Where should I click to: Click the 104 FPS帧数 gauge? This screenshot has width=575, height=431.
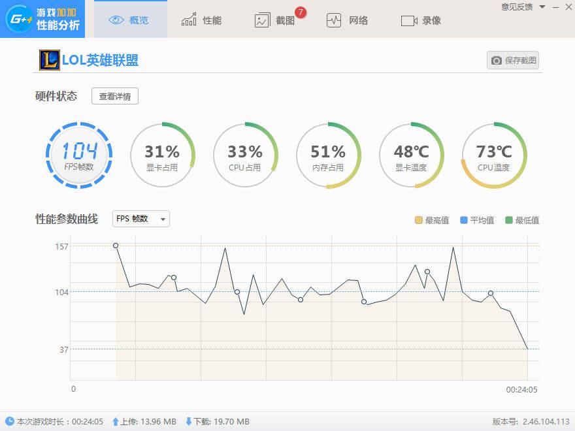pyautogui.click(x=79, y=155)
